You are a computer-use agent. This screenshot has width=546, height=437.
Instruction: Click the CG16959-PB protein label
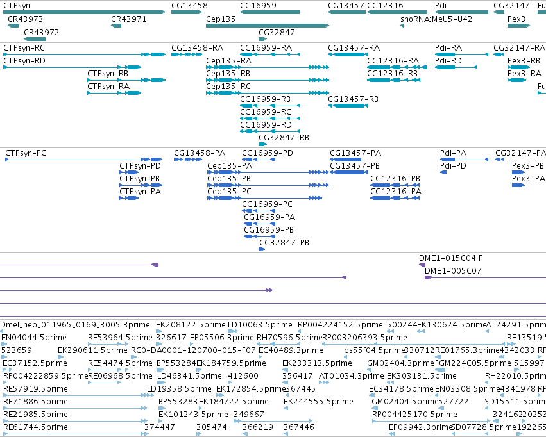point(269,230)
